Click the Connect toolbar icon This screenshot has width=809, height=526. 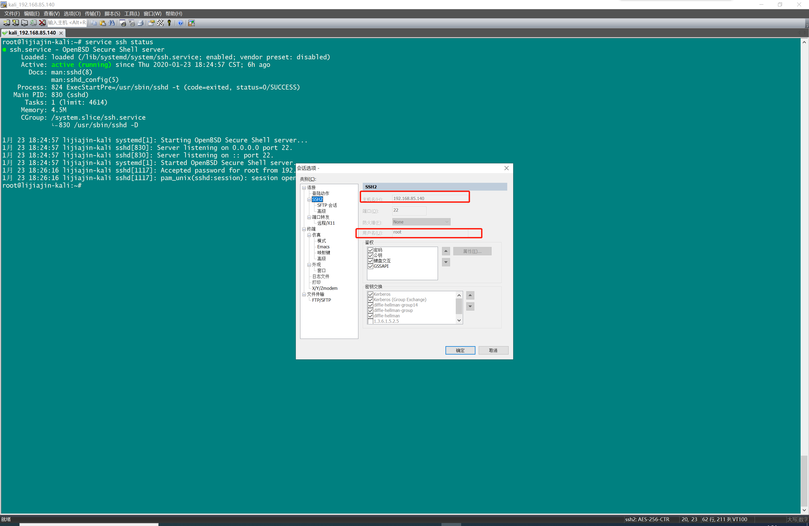pos(6,23)
